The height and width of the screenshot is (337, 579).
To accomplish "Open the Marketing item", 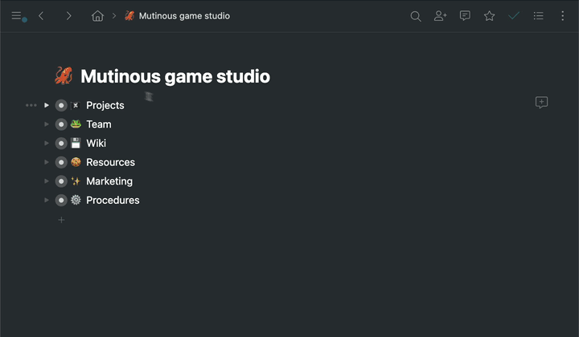I will pyautogui.click(x=109, y=181).
